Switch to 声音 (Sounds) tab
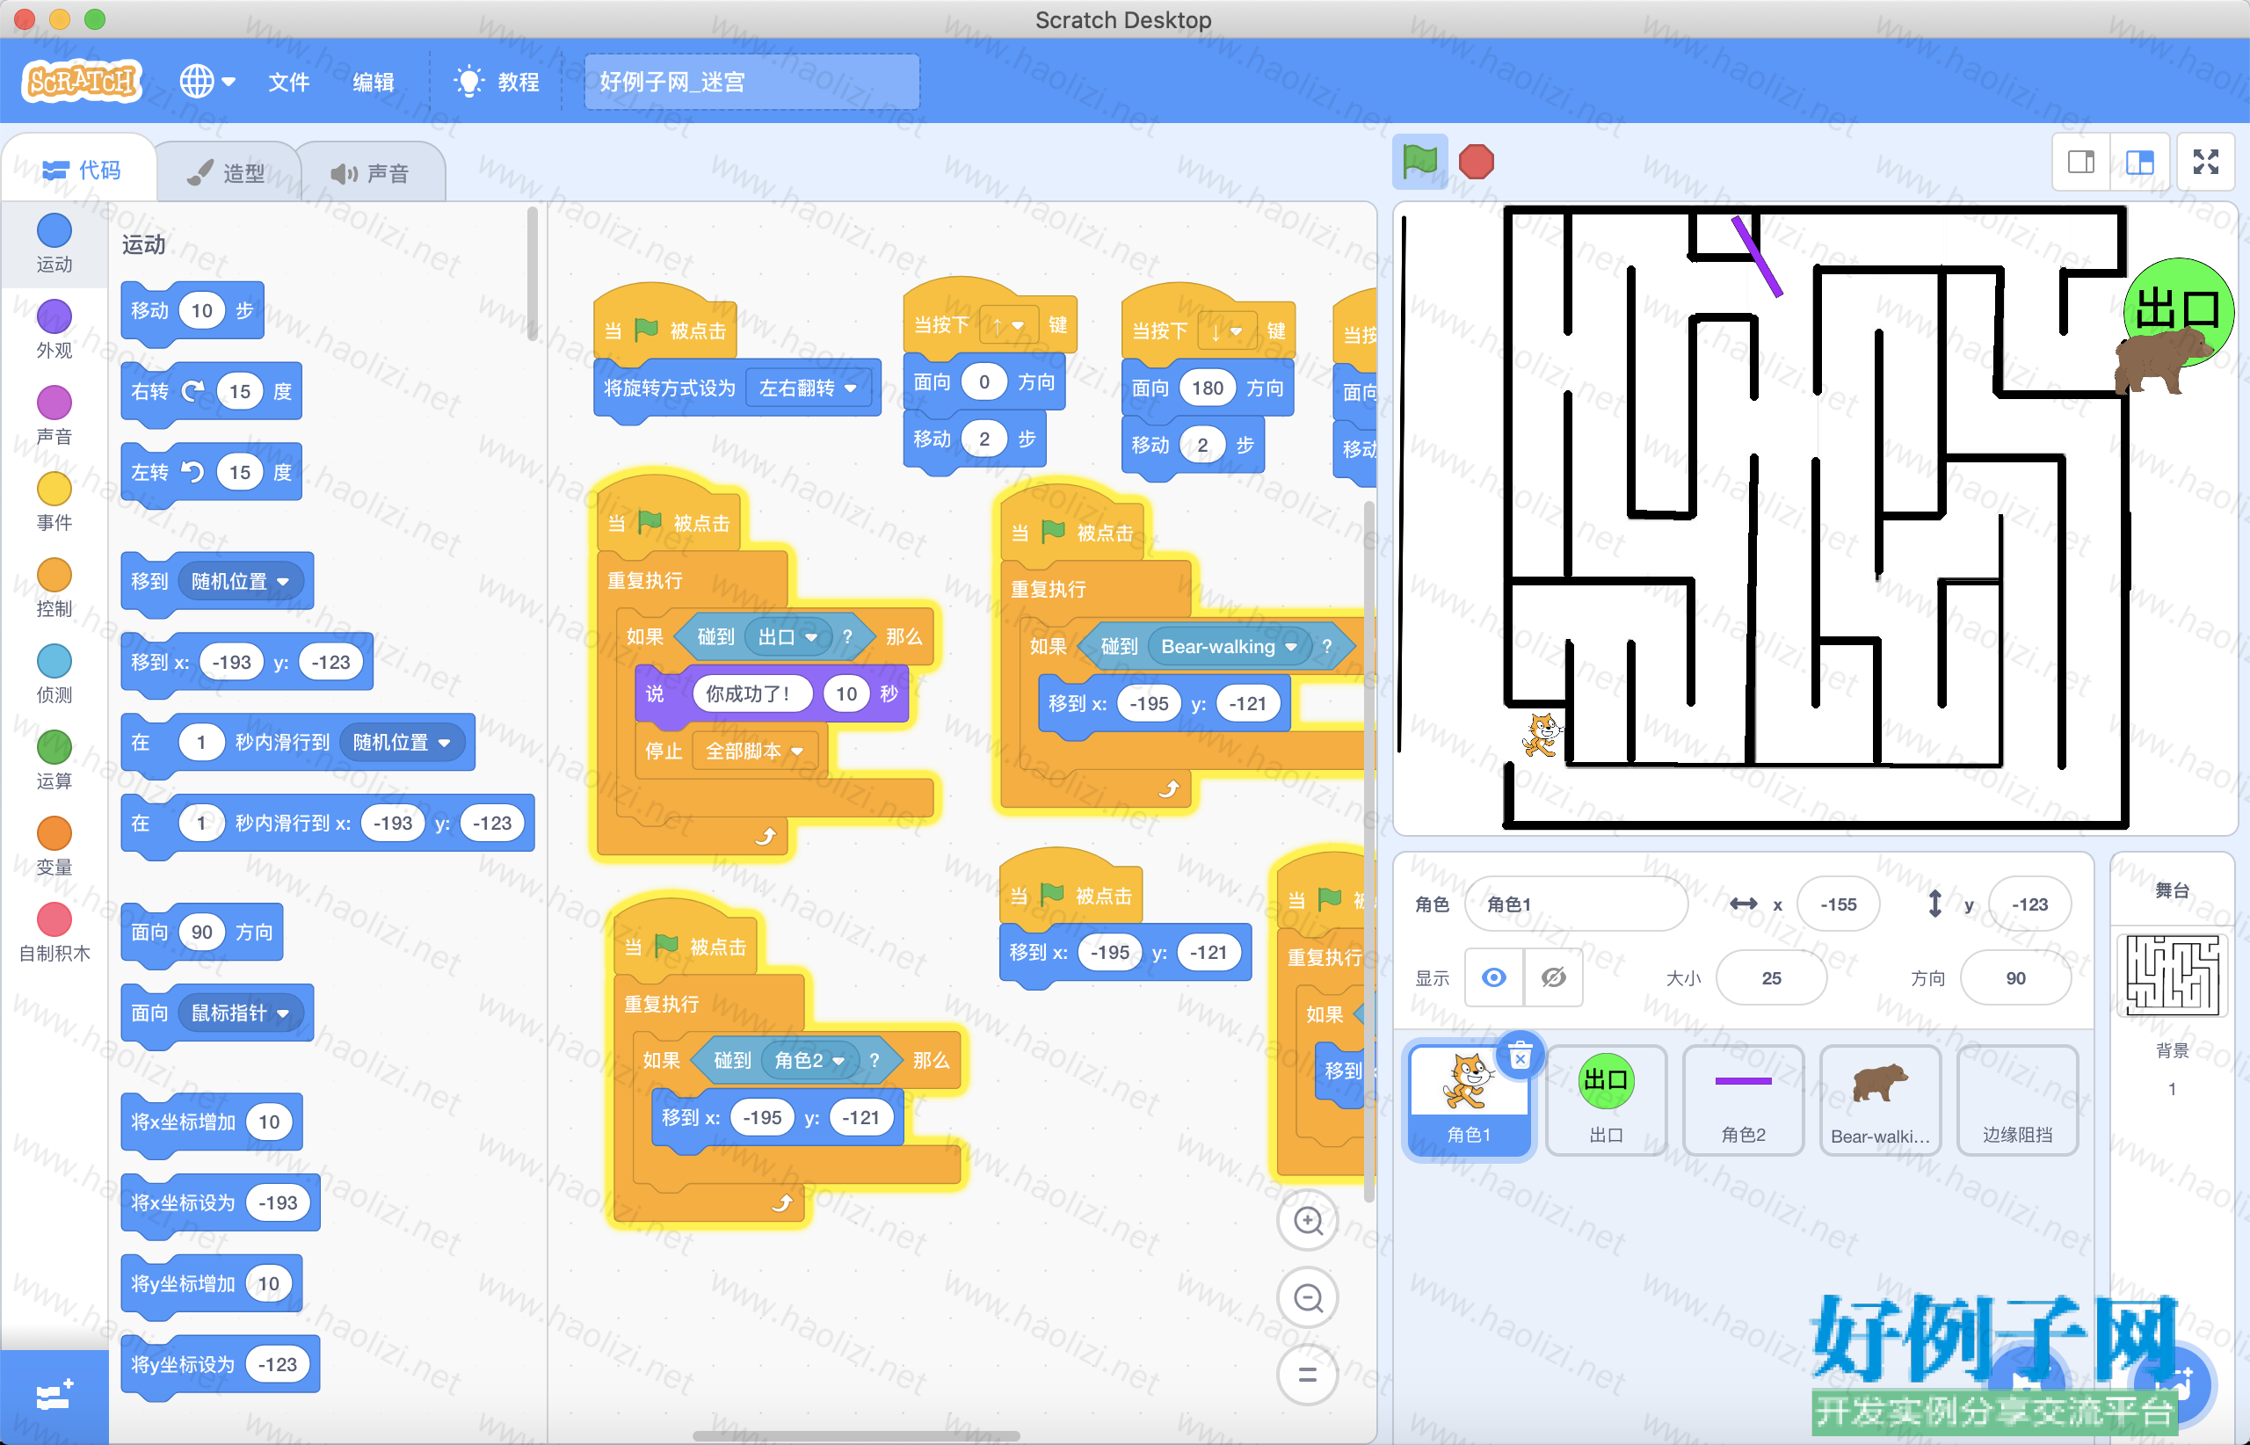 click(367, 171)
